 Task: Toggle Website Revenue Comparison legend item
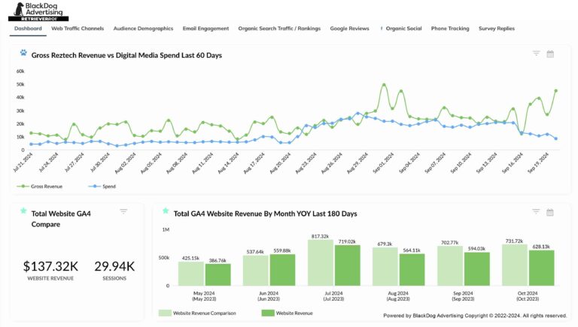pyautogui.click(x=197, y=313)
